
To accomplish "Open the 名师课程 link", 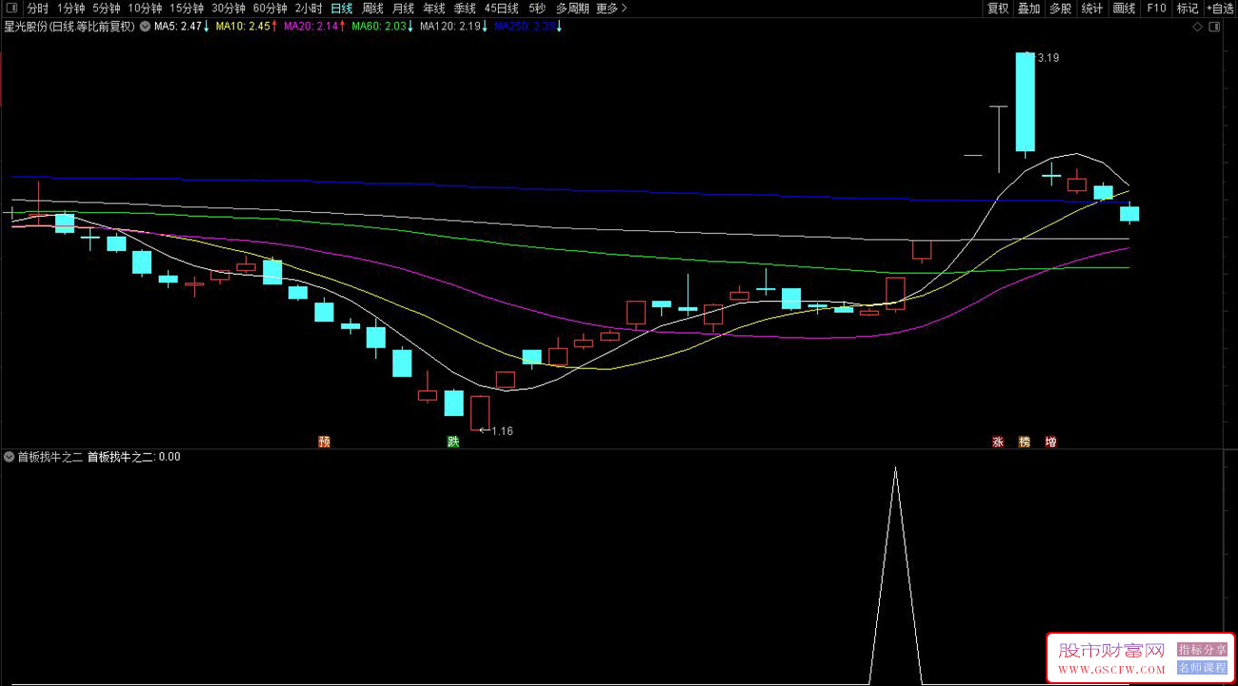I will [x=1203, y=668].
